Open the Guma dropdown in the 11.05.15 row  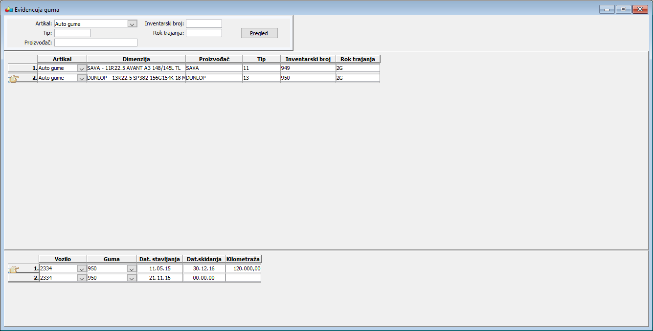tap(131, 268)
